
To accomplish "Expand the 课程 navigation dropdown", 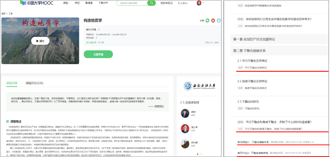I will (x=66, y=3).
